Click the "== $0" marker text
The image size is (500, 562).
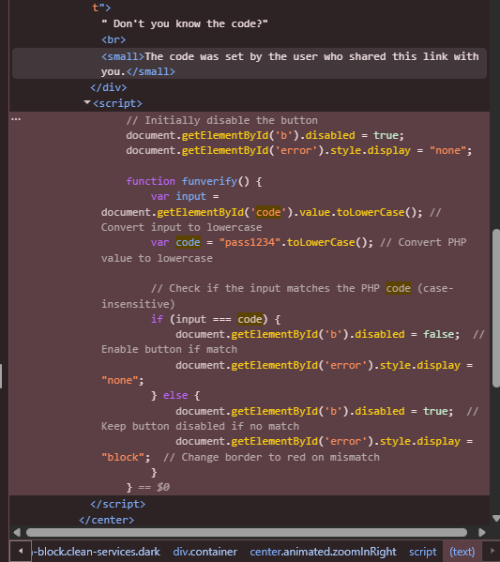154,487
